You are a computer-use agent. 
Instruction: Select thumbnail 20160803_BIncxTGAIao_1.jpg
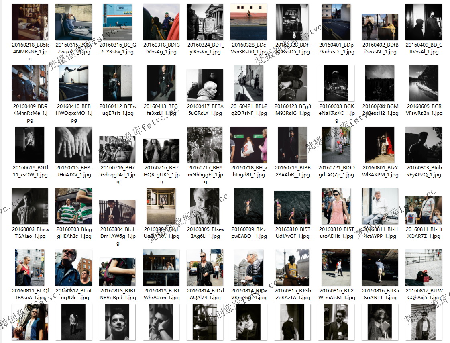[30, 206]
